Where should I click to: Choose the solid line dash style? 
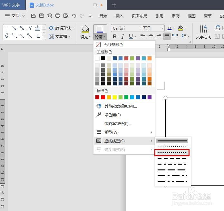(172, 141)
